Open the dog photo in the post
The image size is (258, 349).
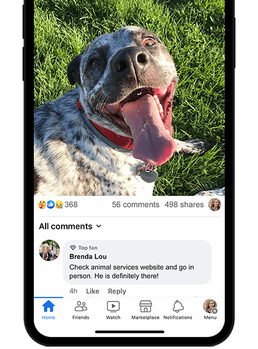(x=129, y=98)
